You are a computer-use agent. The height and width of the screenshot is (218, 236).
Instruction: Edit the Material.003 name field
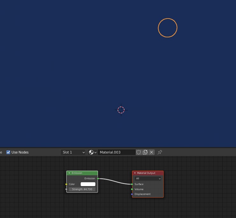coord(116,152)
